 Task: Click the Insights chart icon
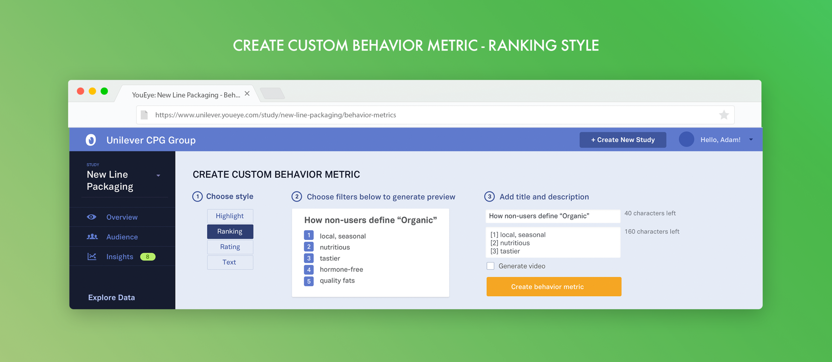[x=92, y=256]
